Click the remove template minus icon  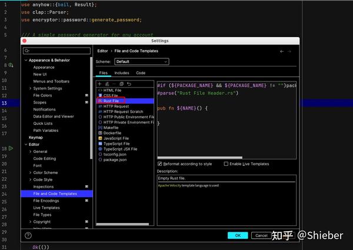(x=114, y=84)
